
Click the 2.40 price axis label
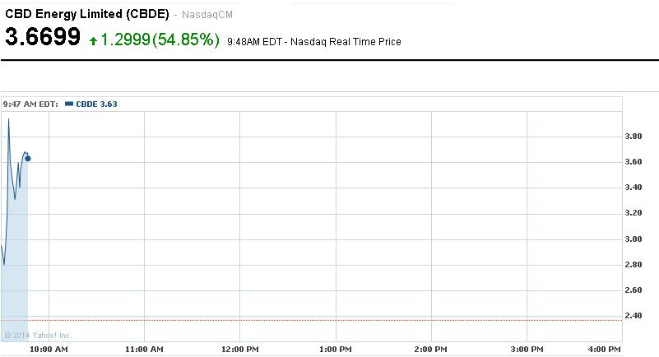coord(633,316)
